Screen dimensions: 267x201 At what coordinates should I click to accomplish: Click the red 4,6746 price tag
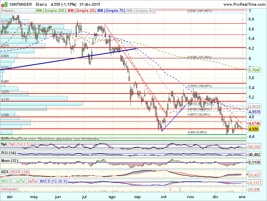254,123
